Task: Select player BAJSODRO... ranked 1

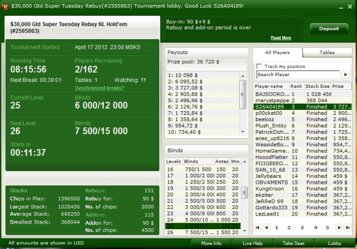Action: (302, 94)
